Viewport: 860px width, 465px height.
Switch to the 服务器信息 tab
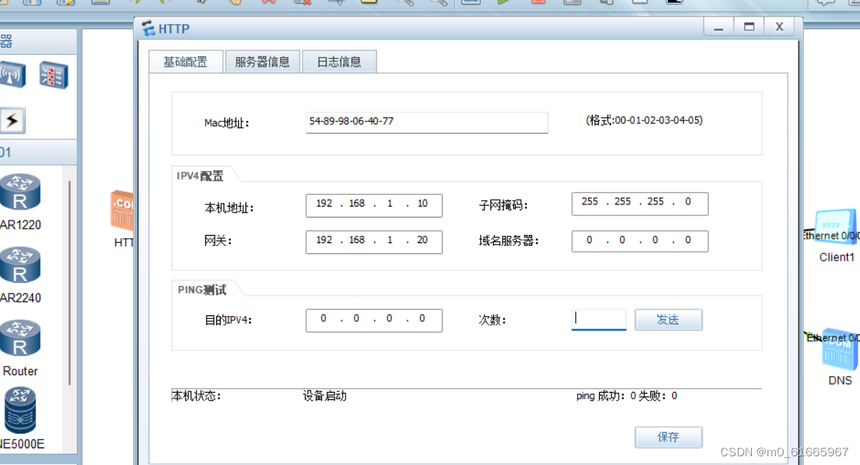tap(262, 61)
